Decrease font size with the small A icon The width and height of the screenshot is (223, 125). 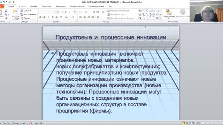coord(69,12)
